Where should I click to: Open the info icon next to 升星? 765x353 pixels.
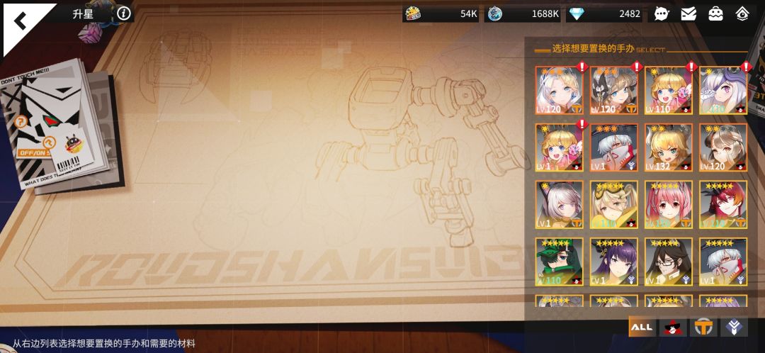pos(124,13)
